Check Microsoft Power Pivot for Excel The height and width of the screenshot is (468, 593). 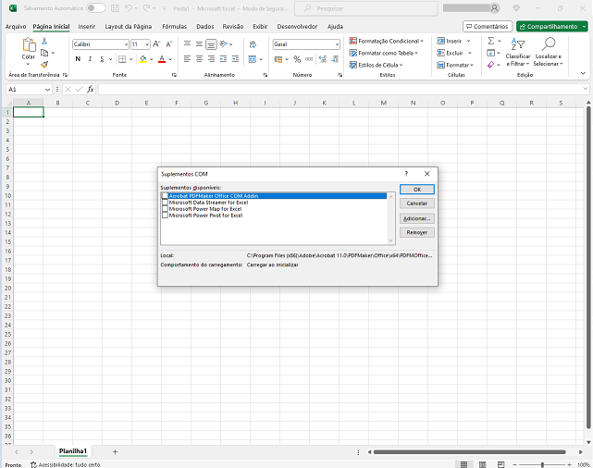[165, 216]
